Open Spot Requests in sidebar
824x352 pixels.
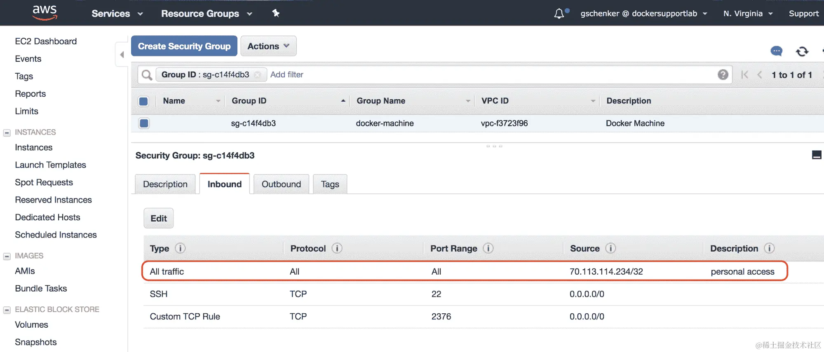pyautogui.click(x=44, y=182)
